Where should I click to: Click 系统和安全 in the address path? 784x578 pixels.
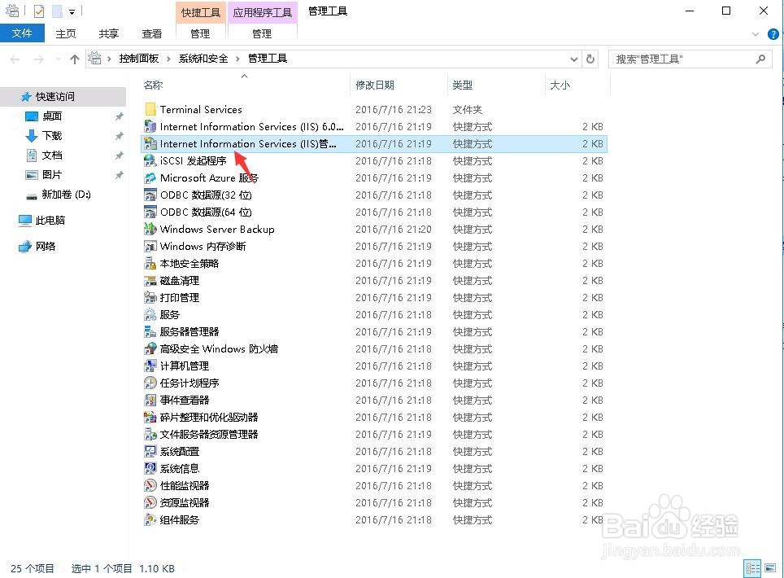click(x=203, y=59)
